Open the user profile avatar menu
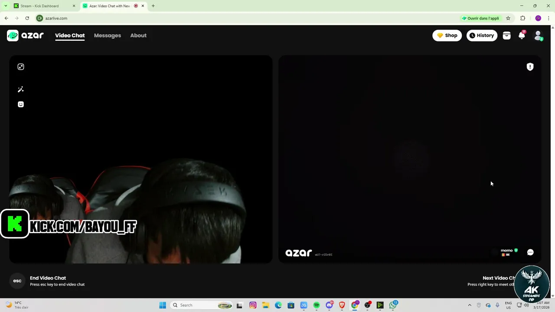 click(538, 36)
